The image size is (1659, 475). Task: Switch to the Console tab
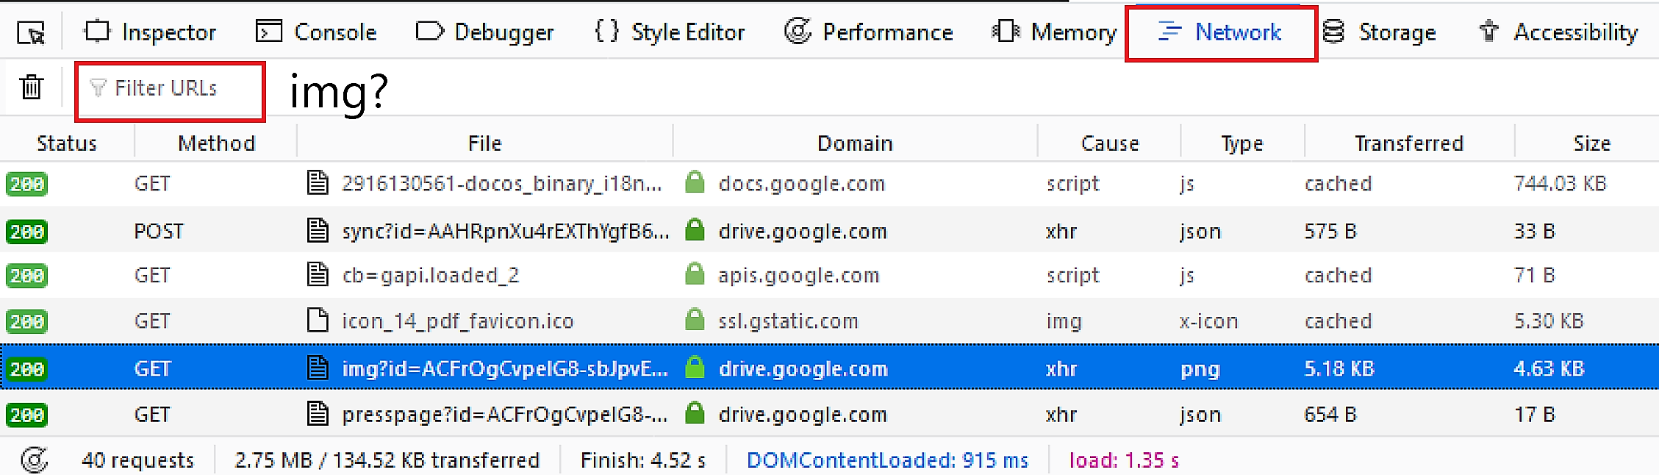(316, 32)
